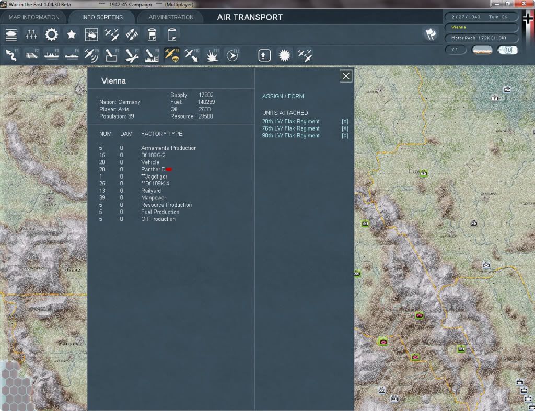Click the aircraft group icon at toolbar end
535x411 pixels.
tap(305, 55)
